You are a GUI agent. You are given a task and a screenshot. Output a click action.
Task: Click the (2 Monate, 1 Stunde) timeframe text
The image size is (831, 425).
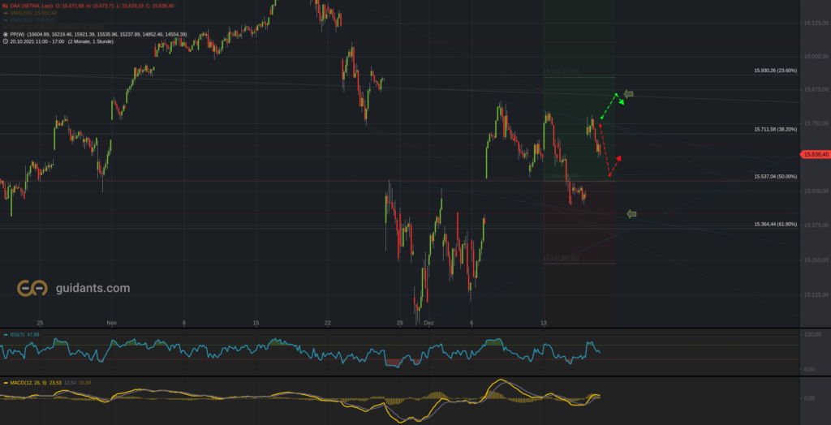tap(91, 41)
